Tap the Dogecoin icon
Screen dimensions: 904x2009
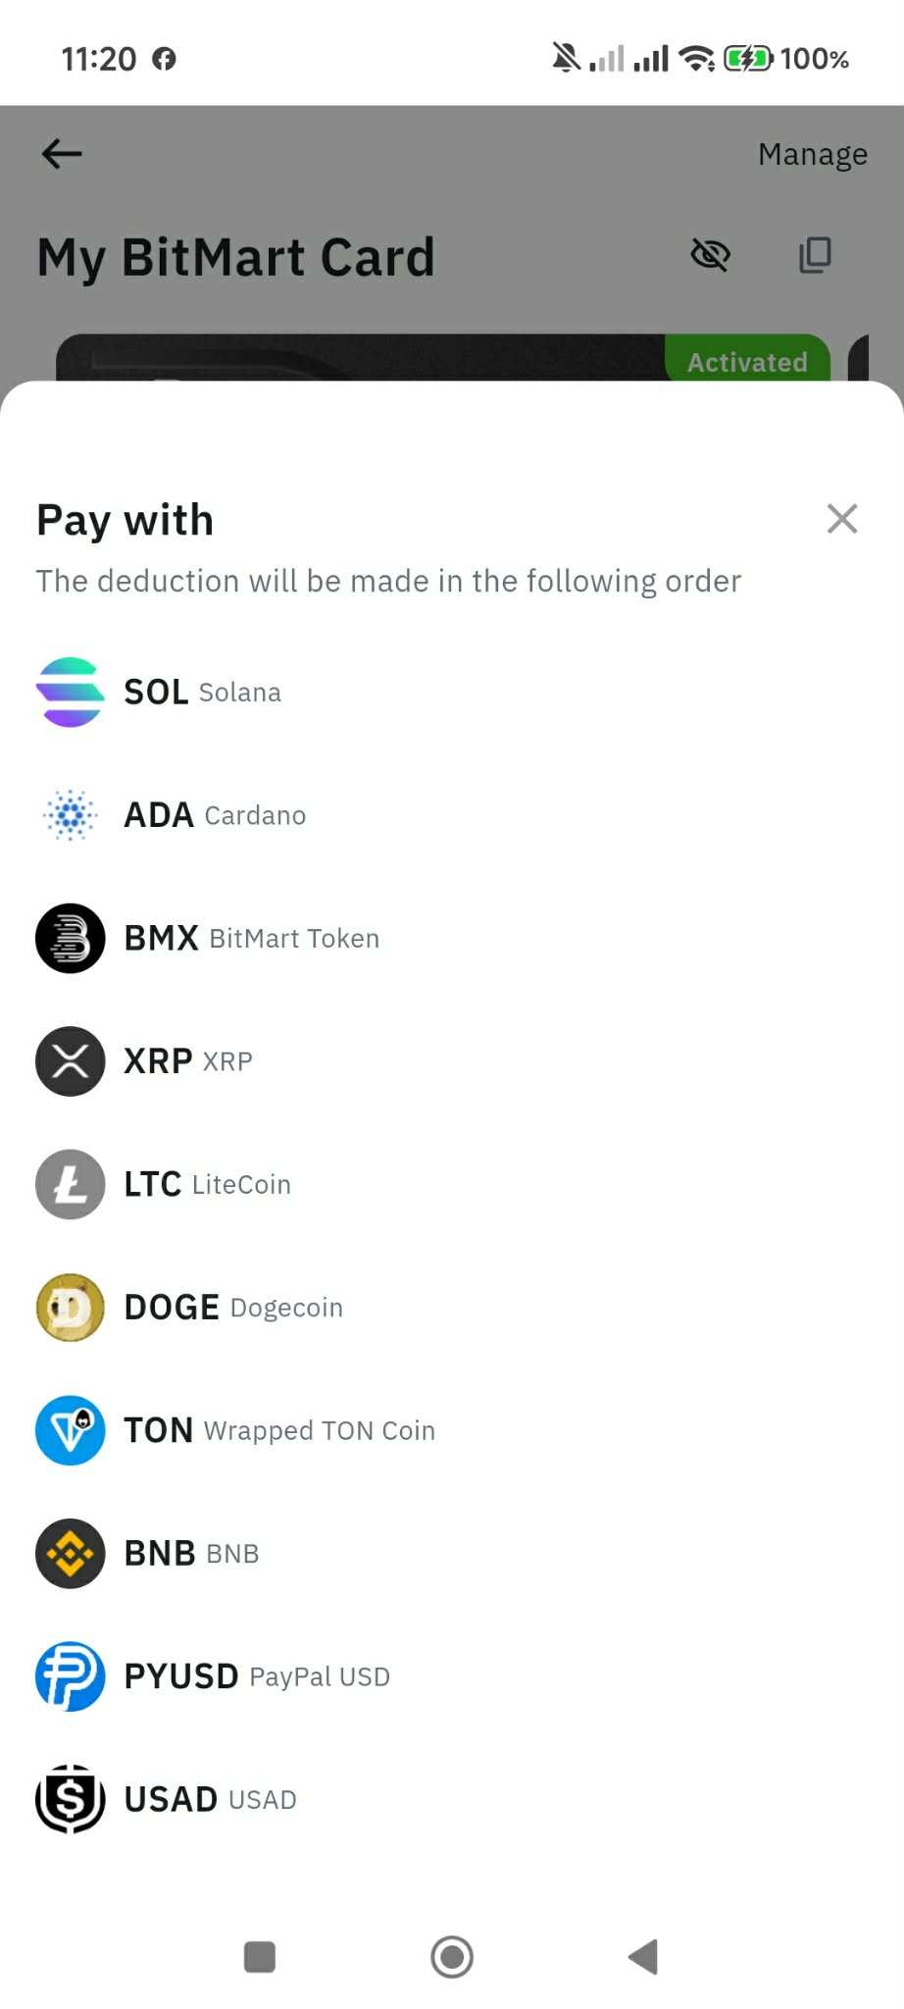coord(70,1308)
